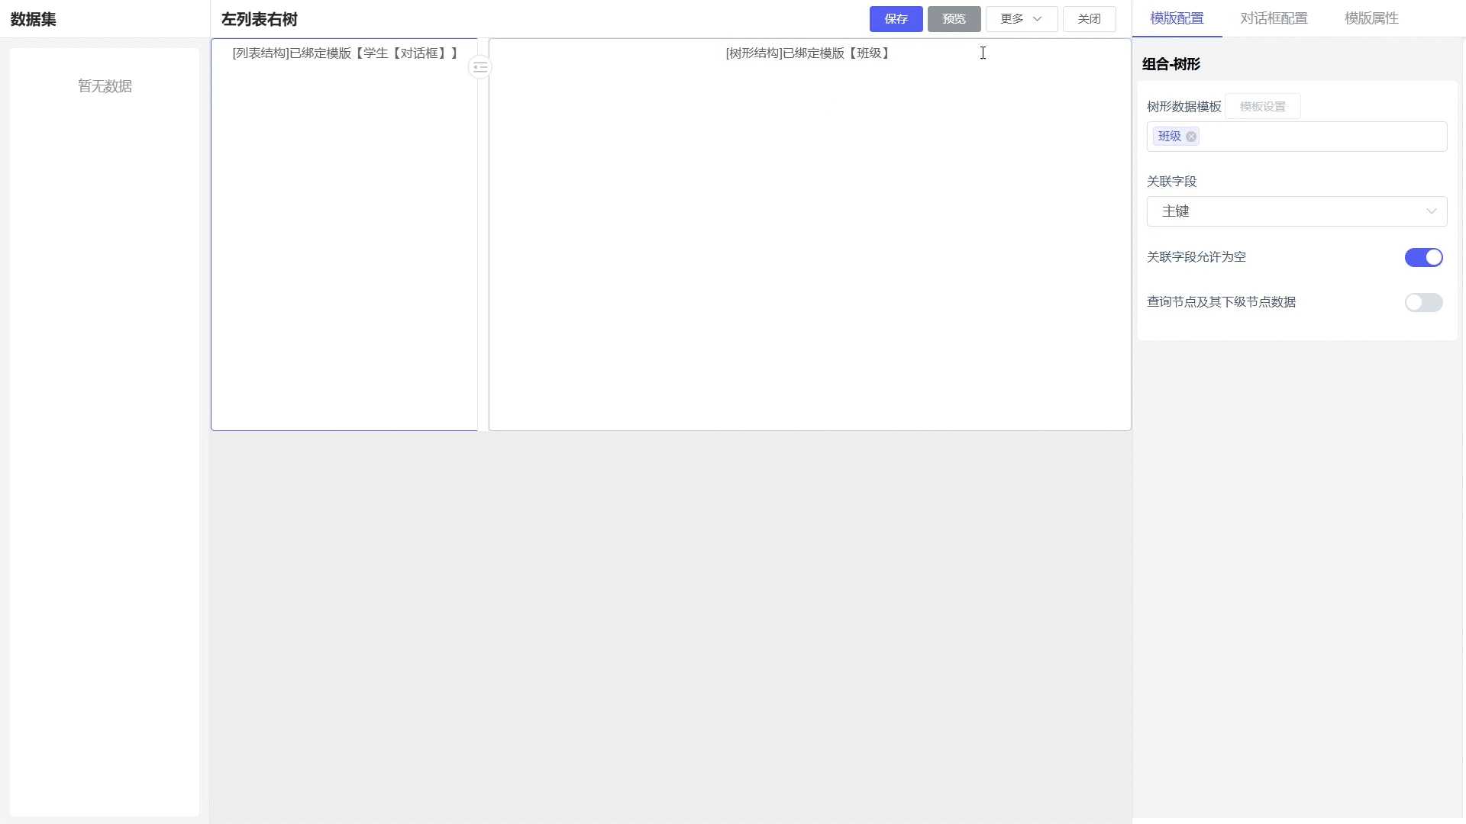Remove the 班级 tag with its x icon
1466x824 pixels.
click(1191, 137)
